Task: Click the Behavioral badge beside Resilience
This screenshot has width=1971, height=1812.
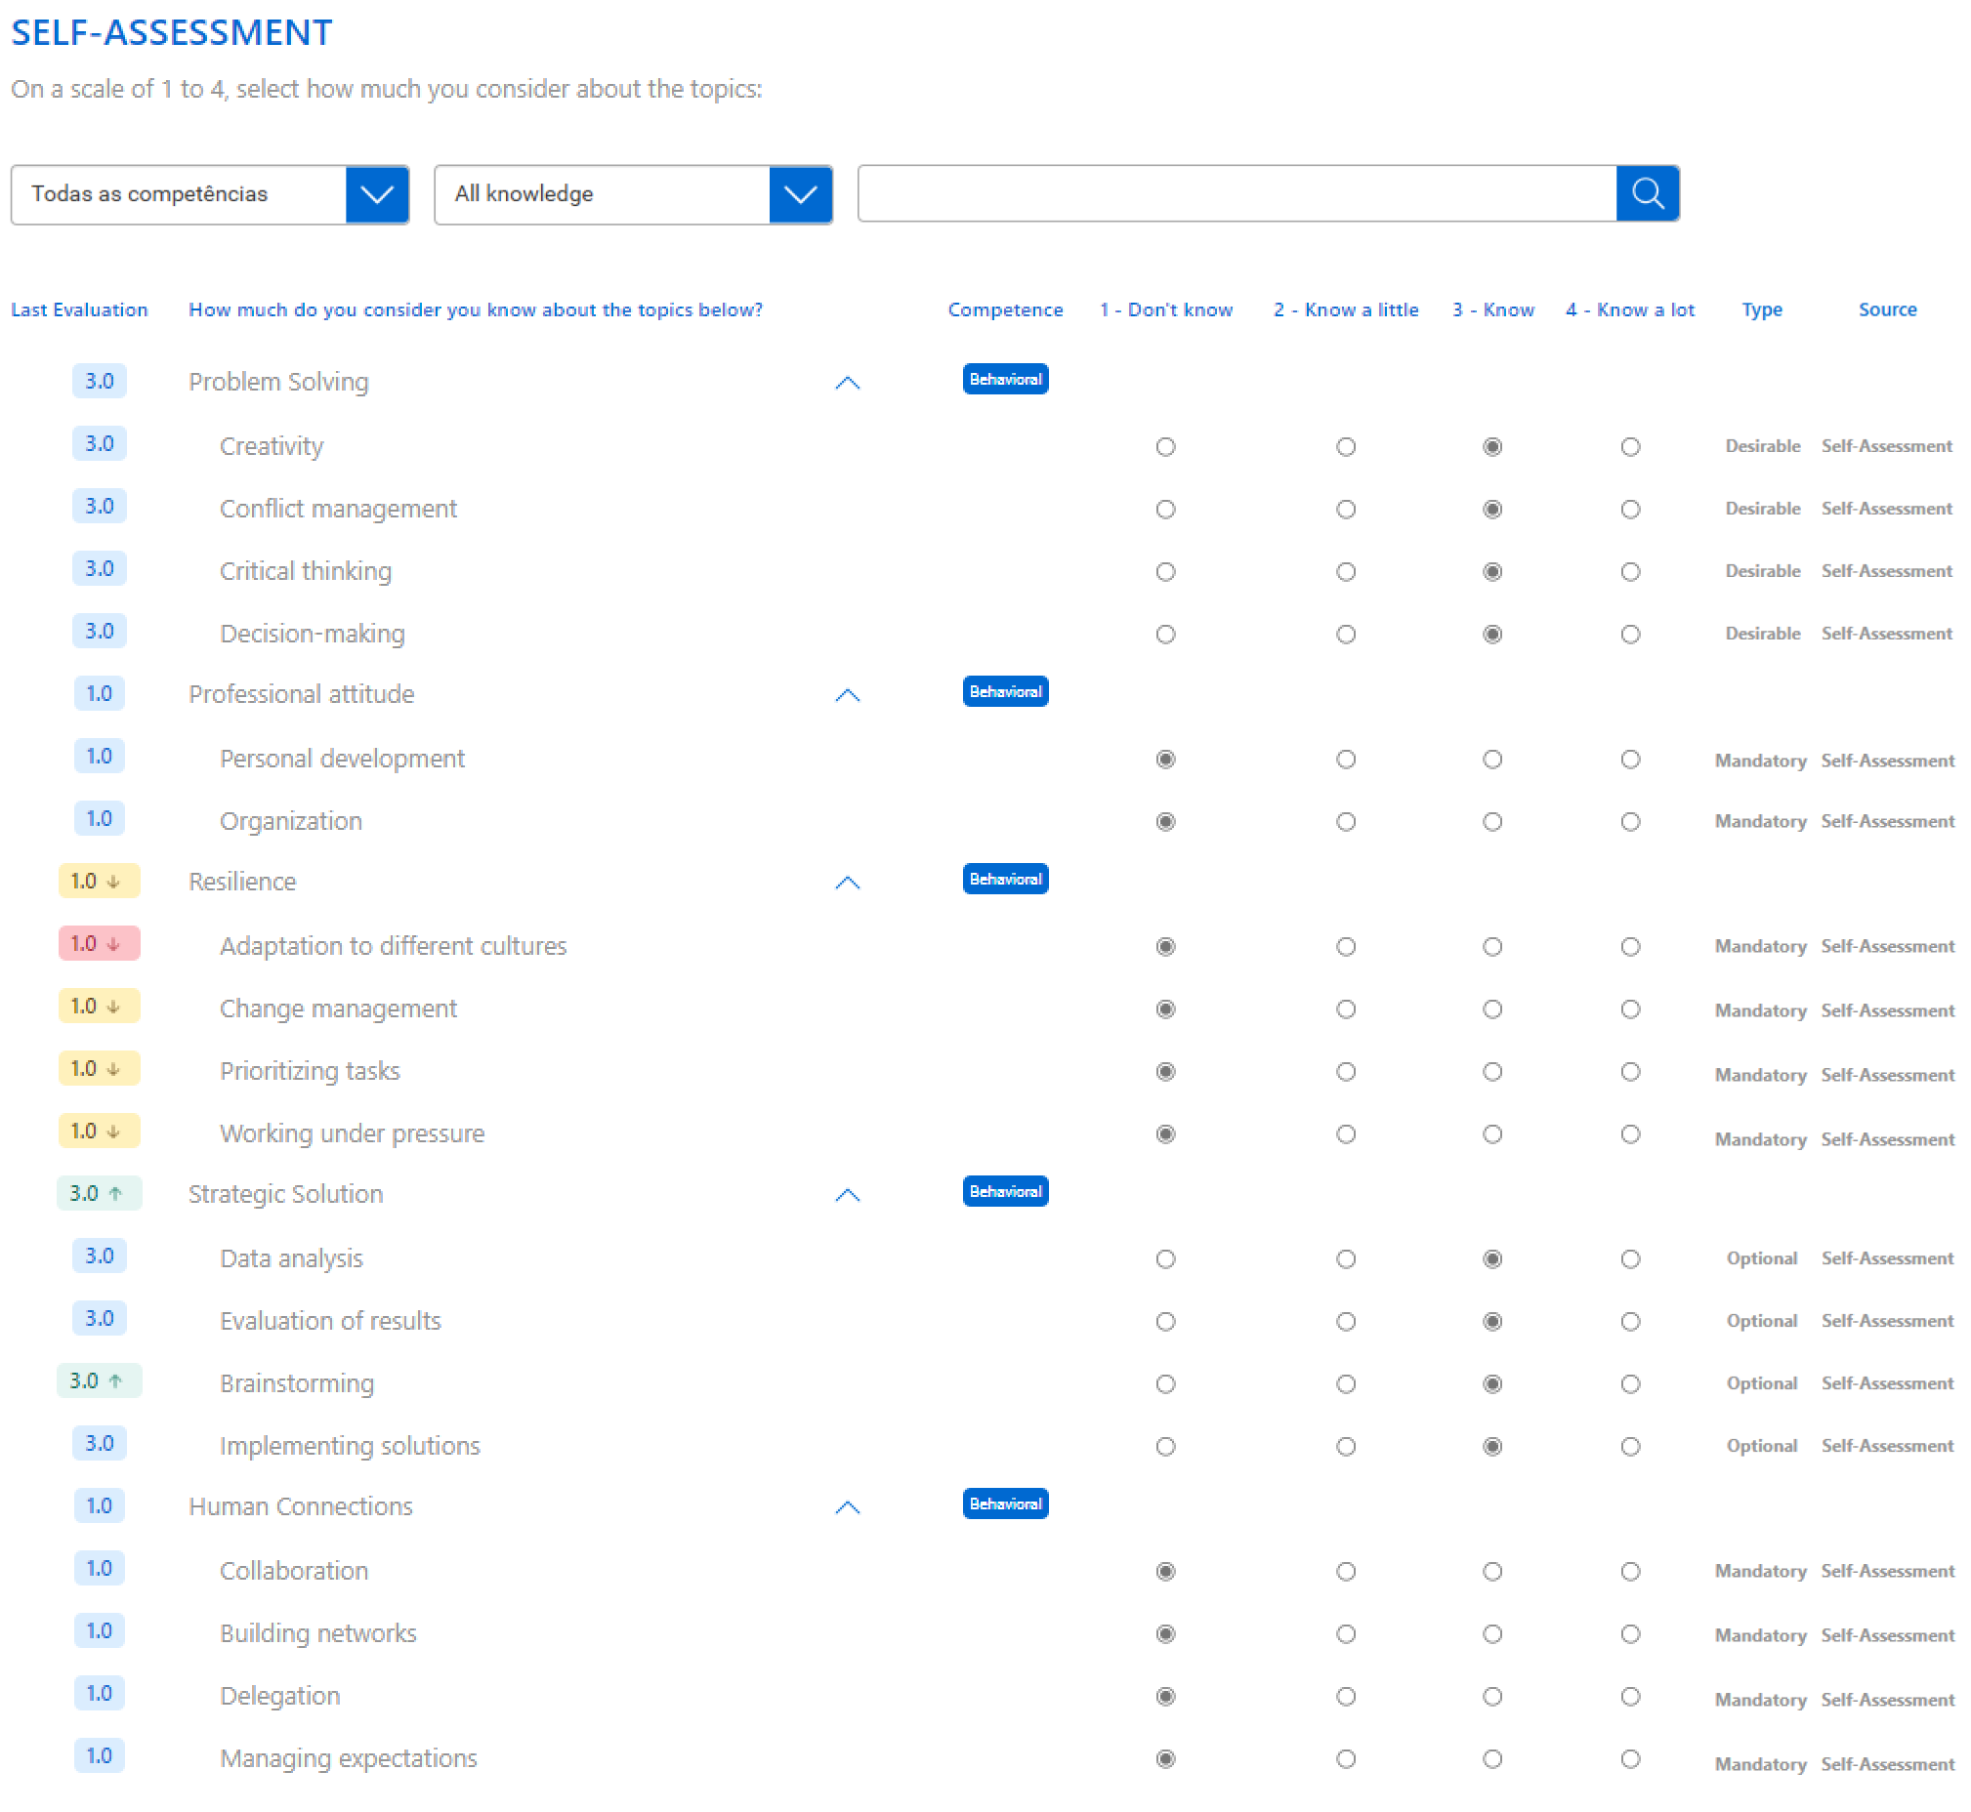Action: pyautogui.click(x=1005, y=879)
